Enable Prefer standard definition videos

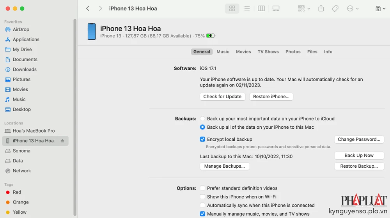pyautogui.click(x=202, y=188)
